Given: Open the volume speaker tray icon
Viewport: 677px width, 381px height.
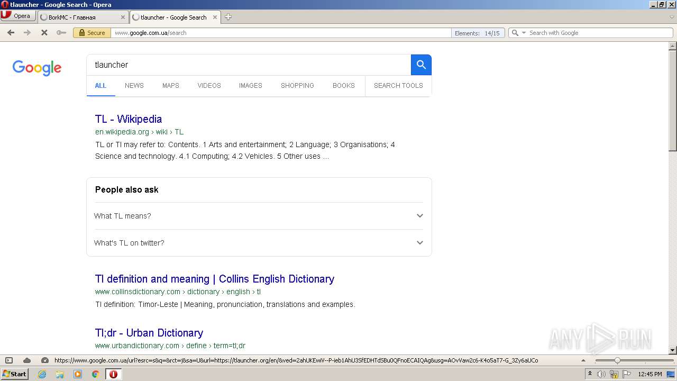Looking at the screenshot, I should pyautogui.click(x=601, y=374).
